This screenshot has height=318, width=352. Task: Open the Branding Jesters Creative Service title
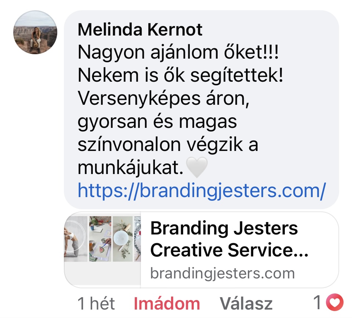tap(229, 239)
